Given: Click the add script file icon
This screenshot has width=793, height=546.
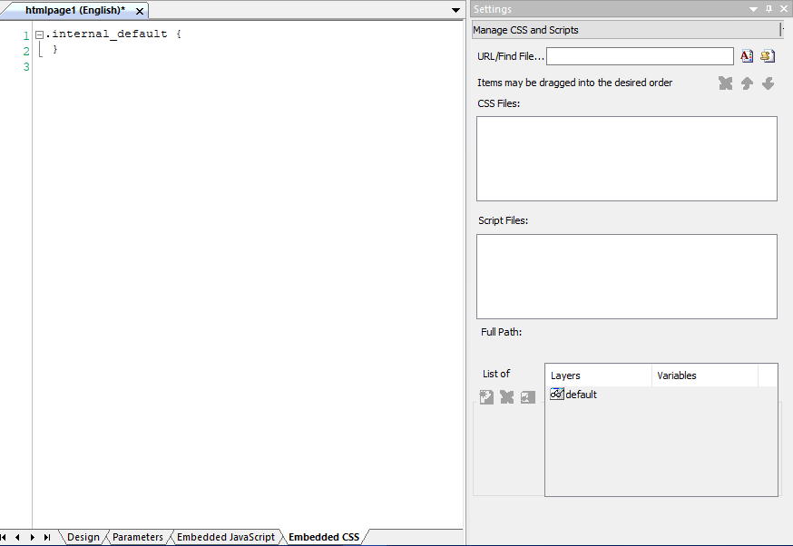Looking at the screenshot, I should pos(768,56).
